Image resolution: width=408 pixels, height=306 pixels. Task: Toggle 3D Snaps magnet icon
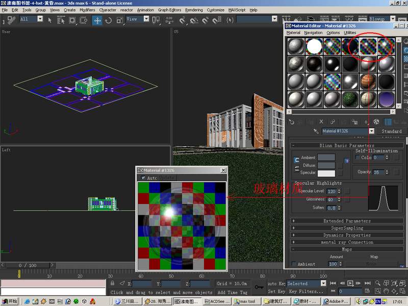pyautogui.click(x=183, y=20)
